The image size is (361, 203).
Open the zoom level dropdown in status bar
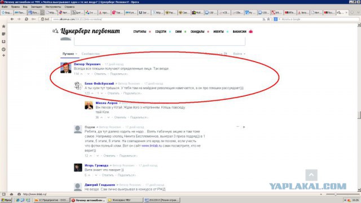point(321,194)
